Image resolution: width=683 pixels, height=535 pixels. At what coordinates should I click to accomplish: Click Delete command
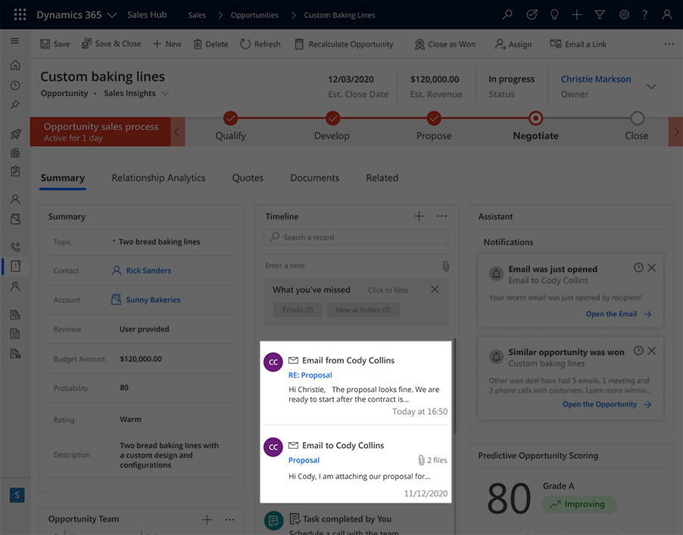[x=211, y=44]
